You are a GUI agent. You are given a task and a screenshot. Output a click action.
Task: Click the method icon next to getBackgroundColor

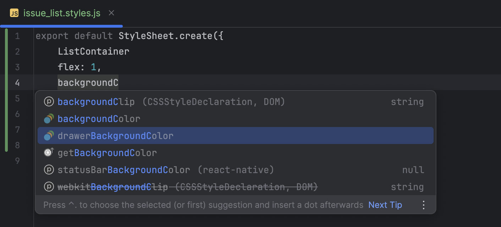pos(49,153)
